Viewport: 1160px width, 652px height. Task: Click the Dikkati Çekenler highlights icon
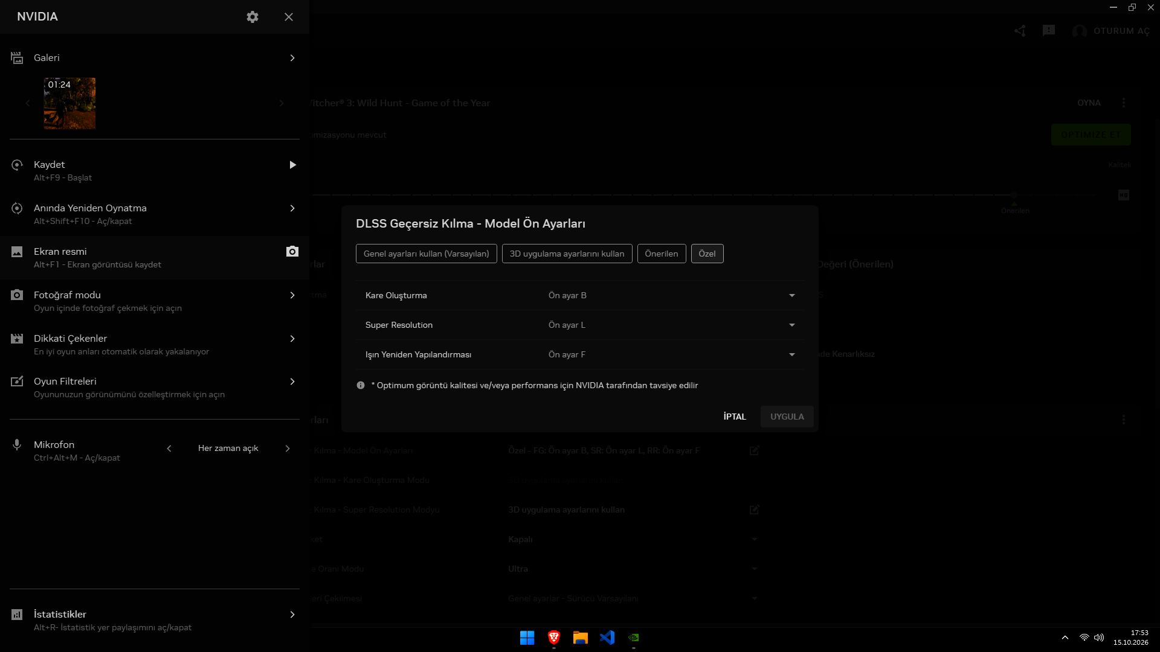(17, 339)
